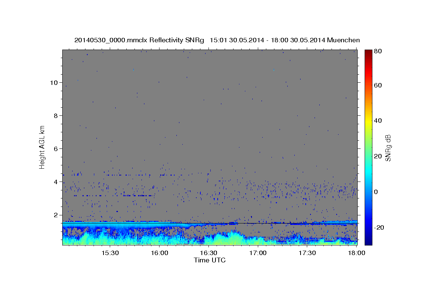The image size is (442, 294).
Task: Click the 18:00 time tick label
Action: click(357, 253)
